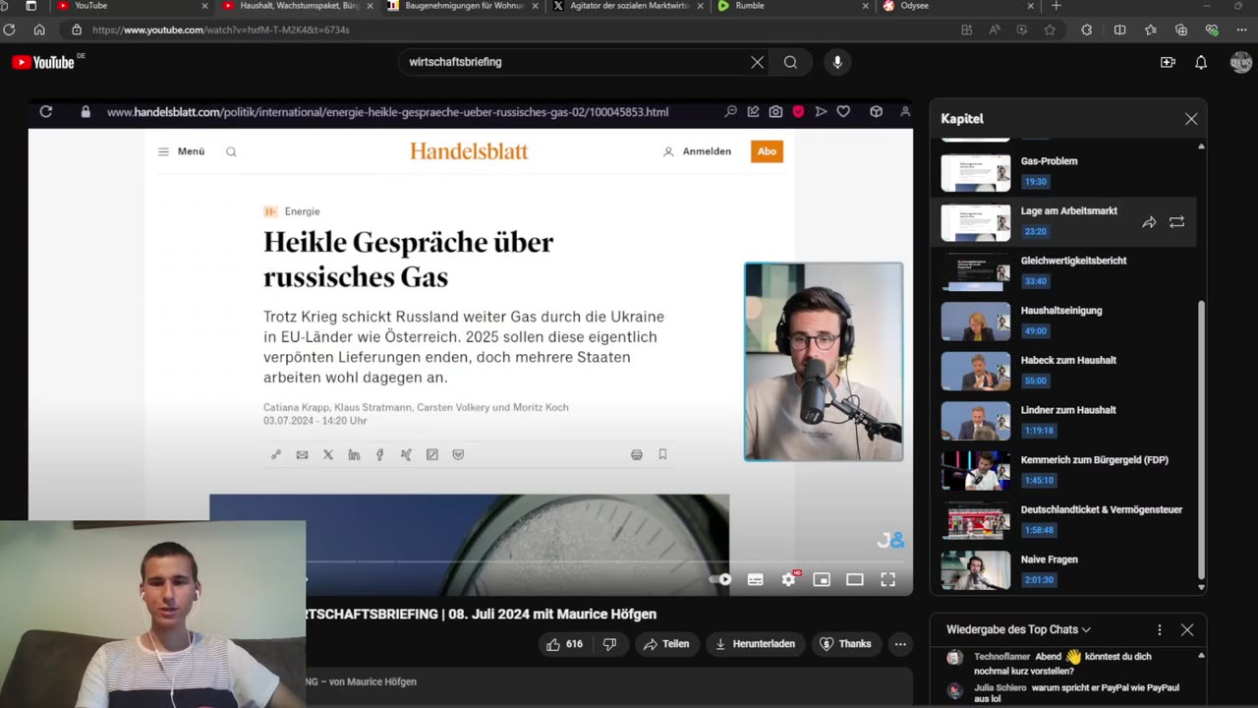Reload the page with the browser refresh icon

coord(10,29)
